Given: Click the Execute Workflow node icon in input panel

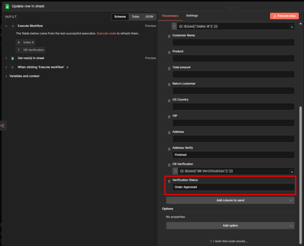Looking at the screenshot, I should (x=12, y=26).
